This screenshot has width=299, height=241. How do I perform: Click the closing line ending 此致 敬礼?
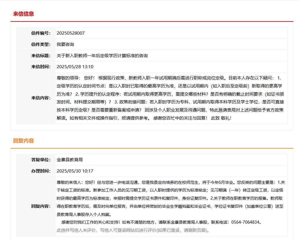144,118
